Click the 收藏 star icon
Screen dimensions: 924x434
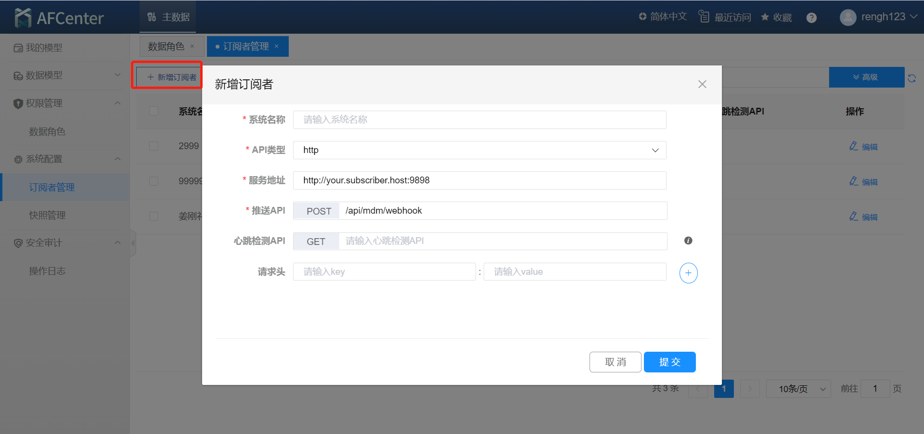click(765, 17)
